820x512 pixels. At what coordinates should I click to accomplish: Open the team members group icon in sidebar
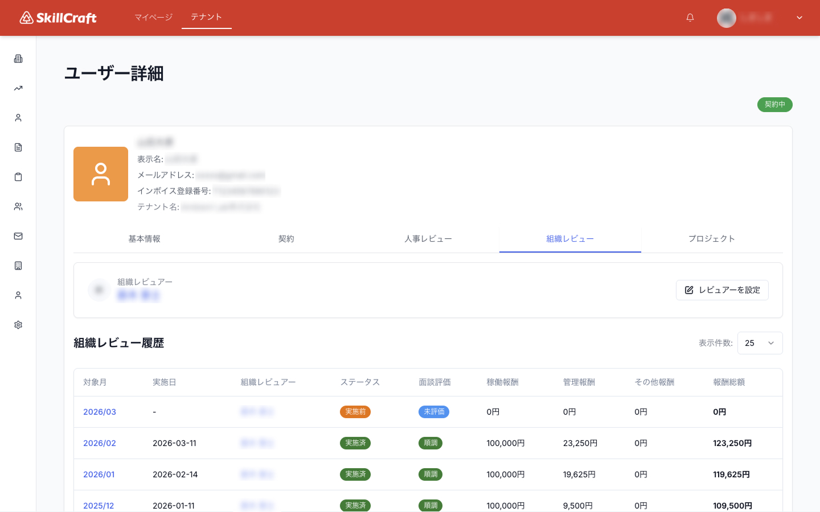(x=18, y=206)
